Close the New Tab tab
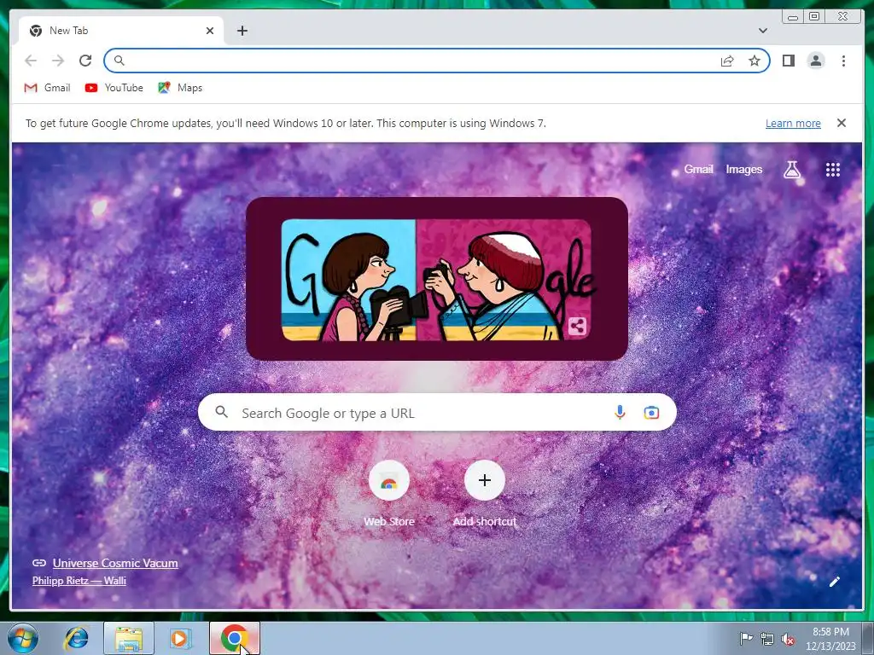 pos(210,31)
